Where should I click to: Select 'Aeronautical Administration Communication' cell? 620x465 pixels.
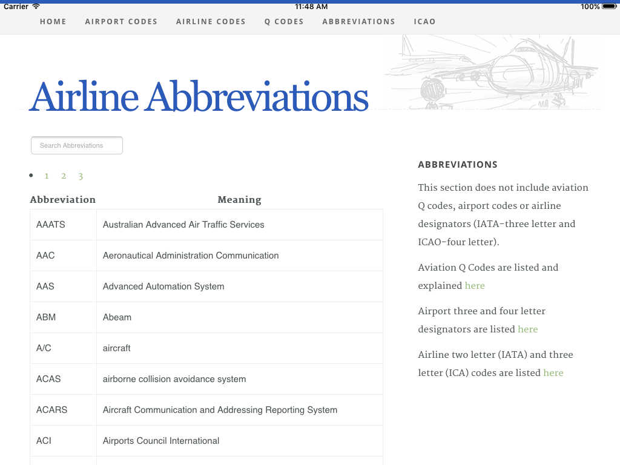click(x=240, y=256)
